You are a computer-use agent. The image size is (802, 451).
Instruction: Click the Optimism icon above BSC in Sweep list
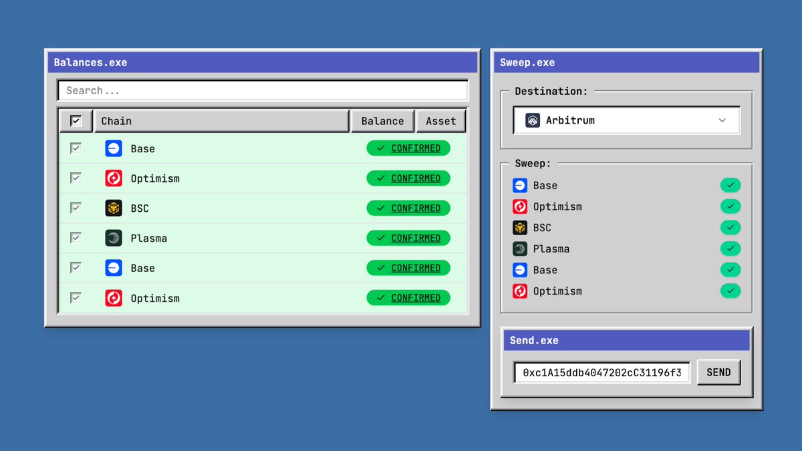coord(520,206)
